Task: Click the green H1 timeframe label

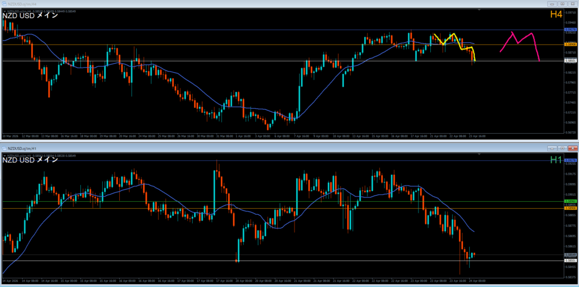Action: tap(556, 160)
